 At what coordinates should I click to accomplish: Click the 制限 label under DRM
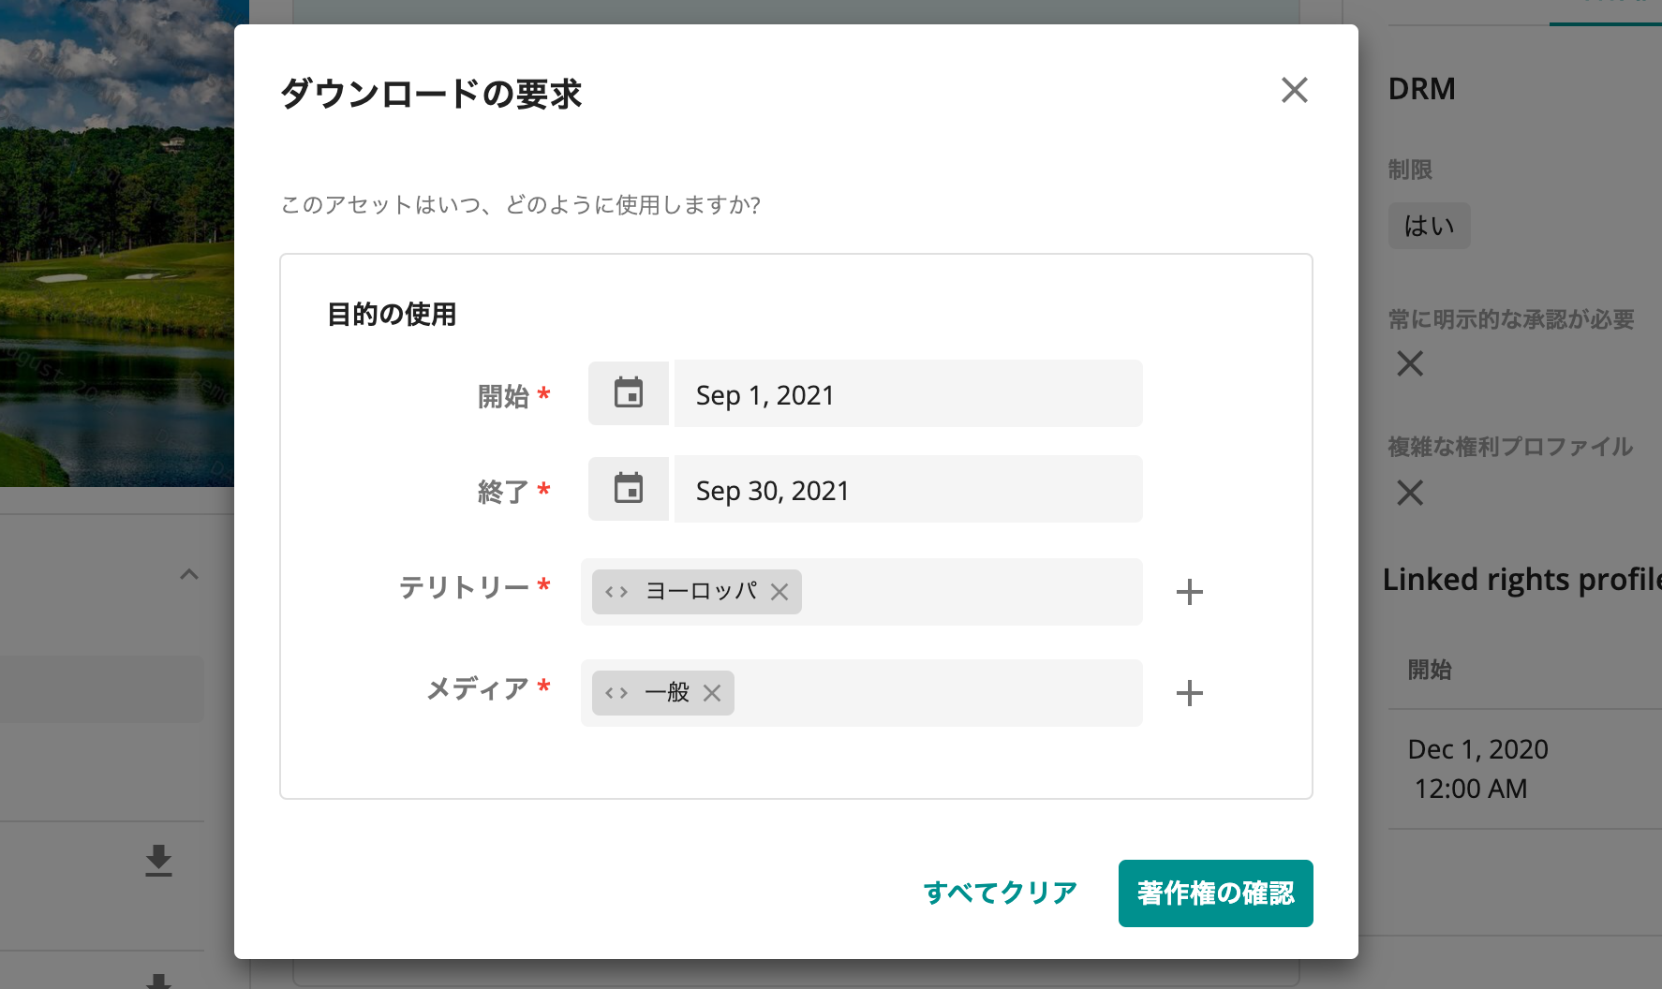pos(1410,170)
